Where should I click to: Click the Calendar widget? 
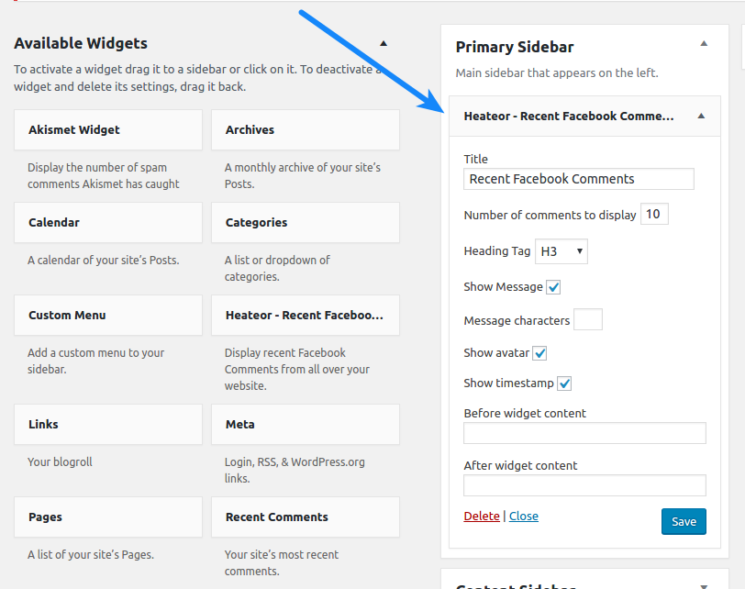coord(107,222)
